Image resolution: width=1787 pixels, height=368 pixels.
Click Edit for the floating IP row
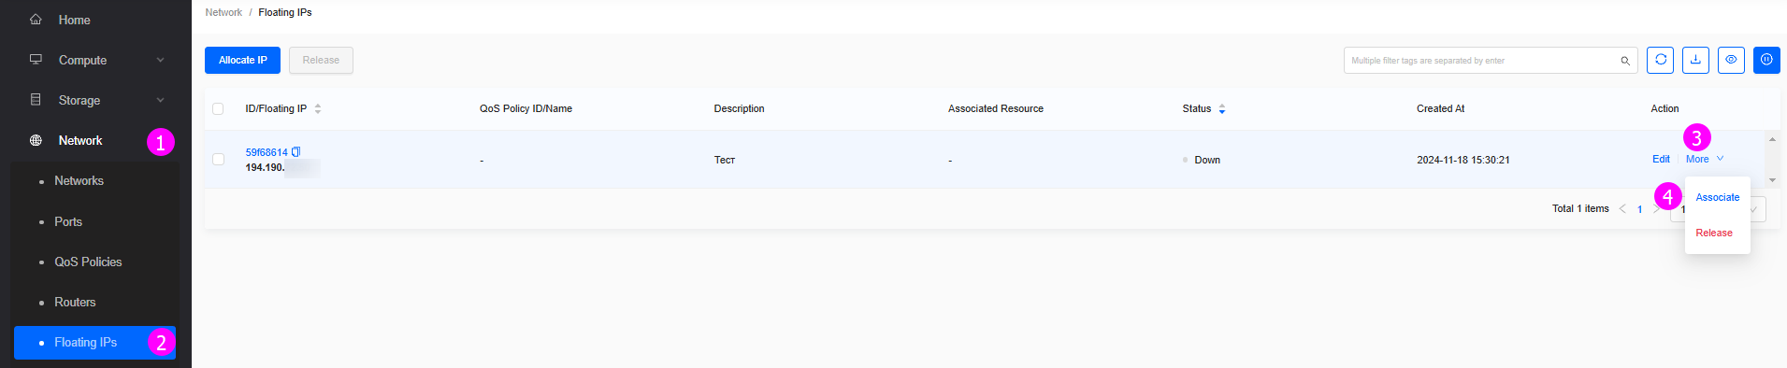tap(1661, 159)
